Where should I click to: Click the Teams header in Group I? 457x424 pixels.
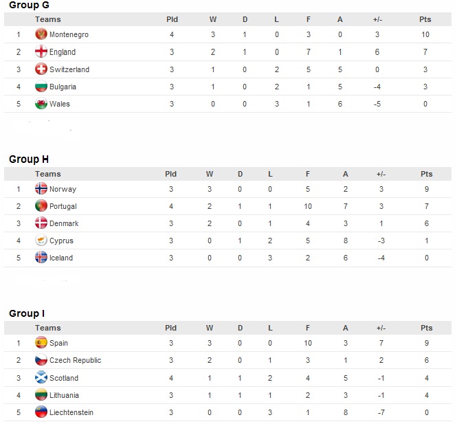pos(48,328)
